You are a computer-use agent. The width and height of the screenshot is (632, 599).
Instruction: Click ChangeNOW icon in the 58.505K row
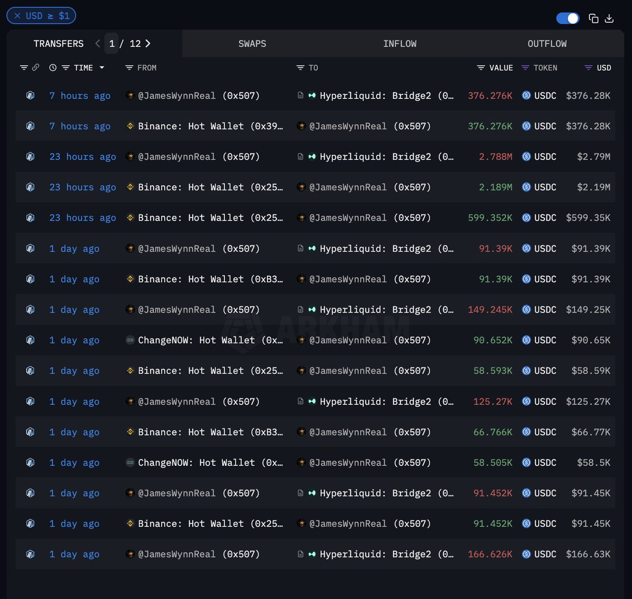(x=130, y=463)
